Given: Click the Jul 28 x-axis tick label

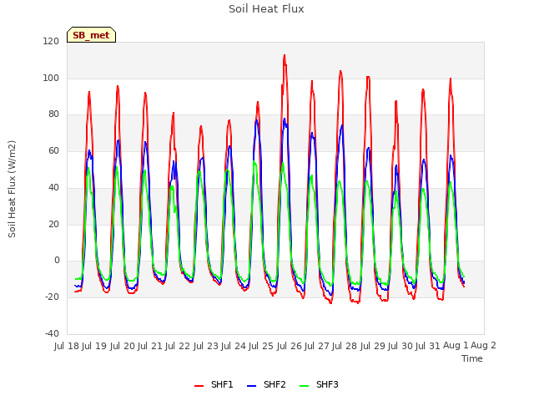Looking at the screenshot, I should click(345, 346).
